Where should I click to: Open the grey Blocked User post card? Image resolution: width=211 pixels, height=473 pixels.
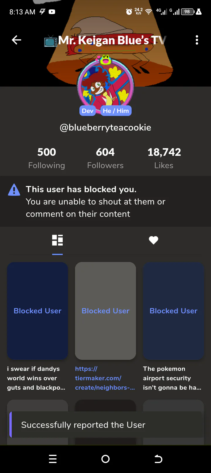point(105,311)
